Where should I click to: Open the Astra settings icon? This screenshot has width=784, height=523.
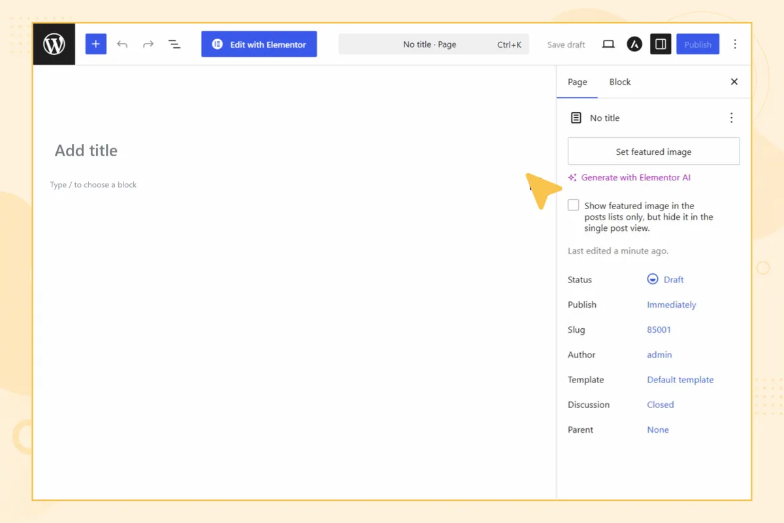tap(634, 44)
